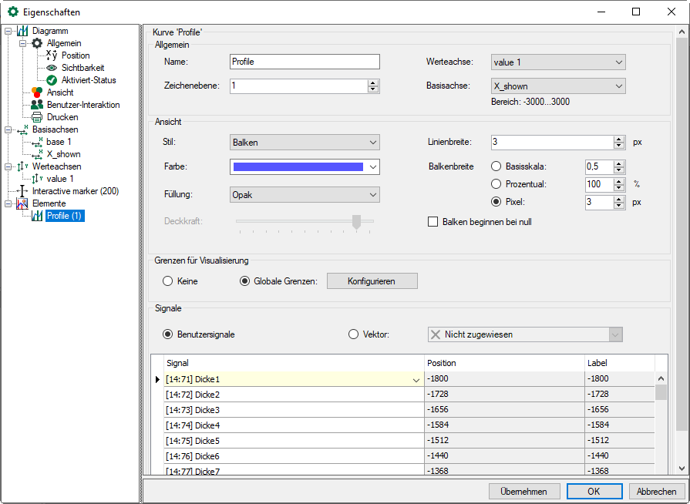Click the Elemente chart icon

(22, 203)
